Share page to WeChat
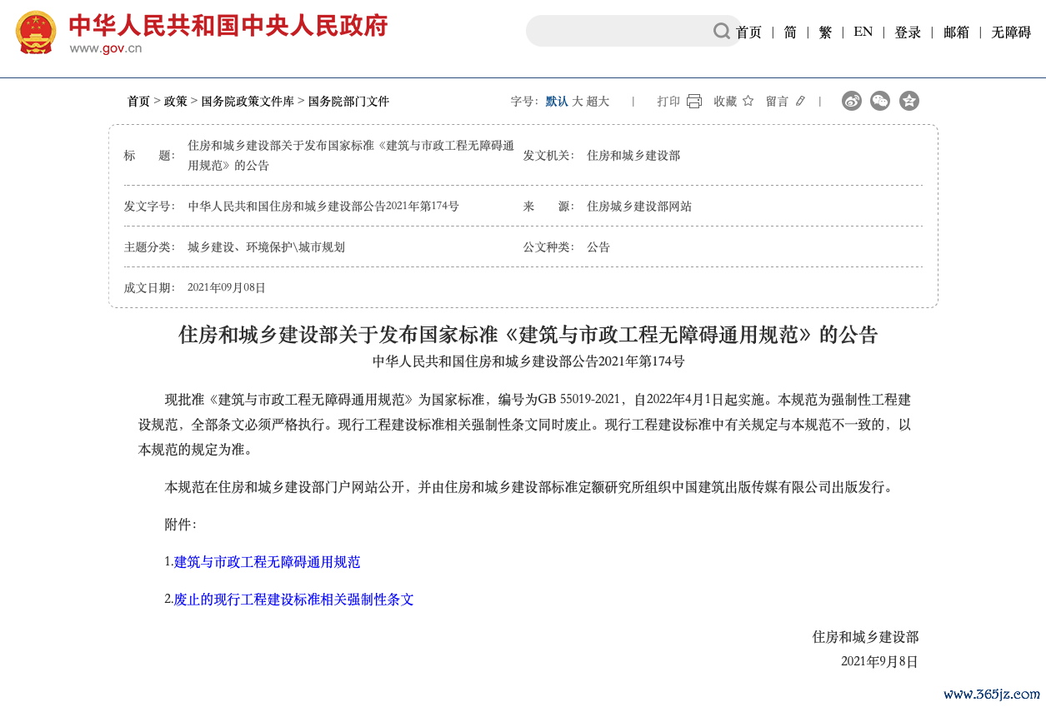This screenshot has height=707, width=1046. pos(880,101)
